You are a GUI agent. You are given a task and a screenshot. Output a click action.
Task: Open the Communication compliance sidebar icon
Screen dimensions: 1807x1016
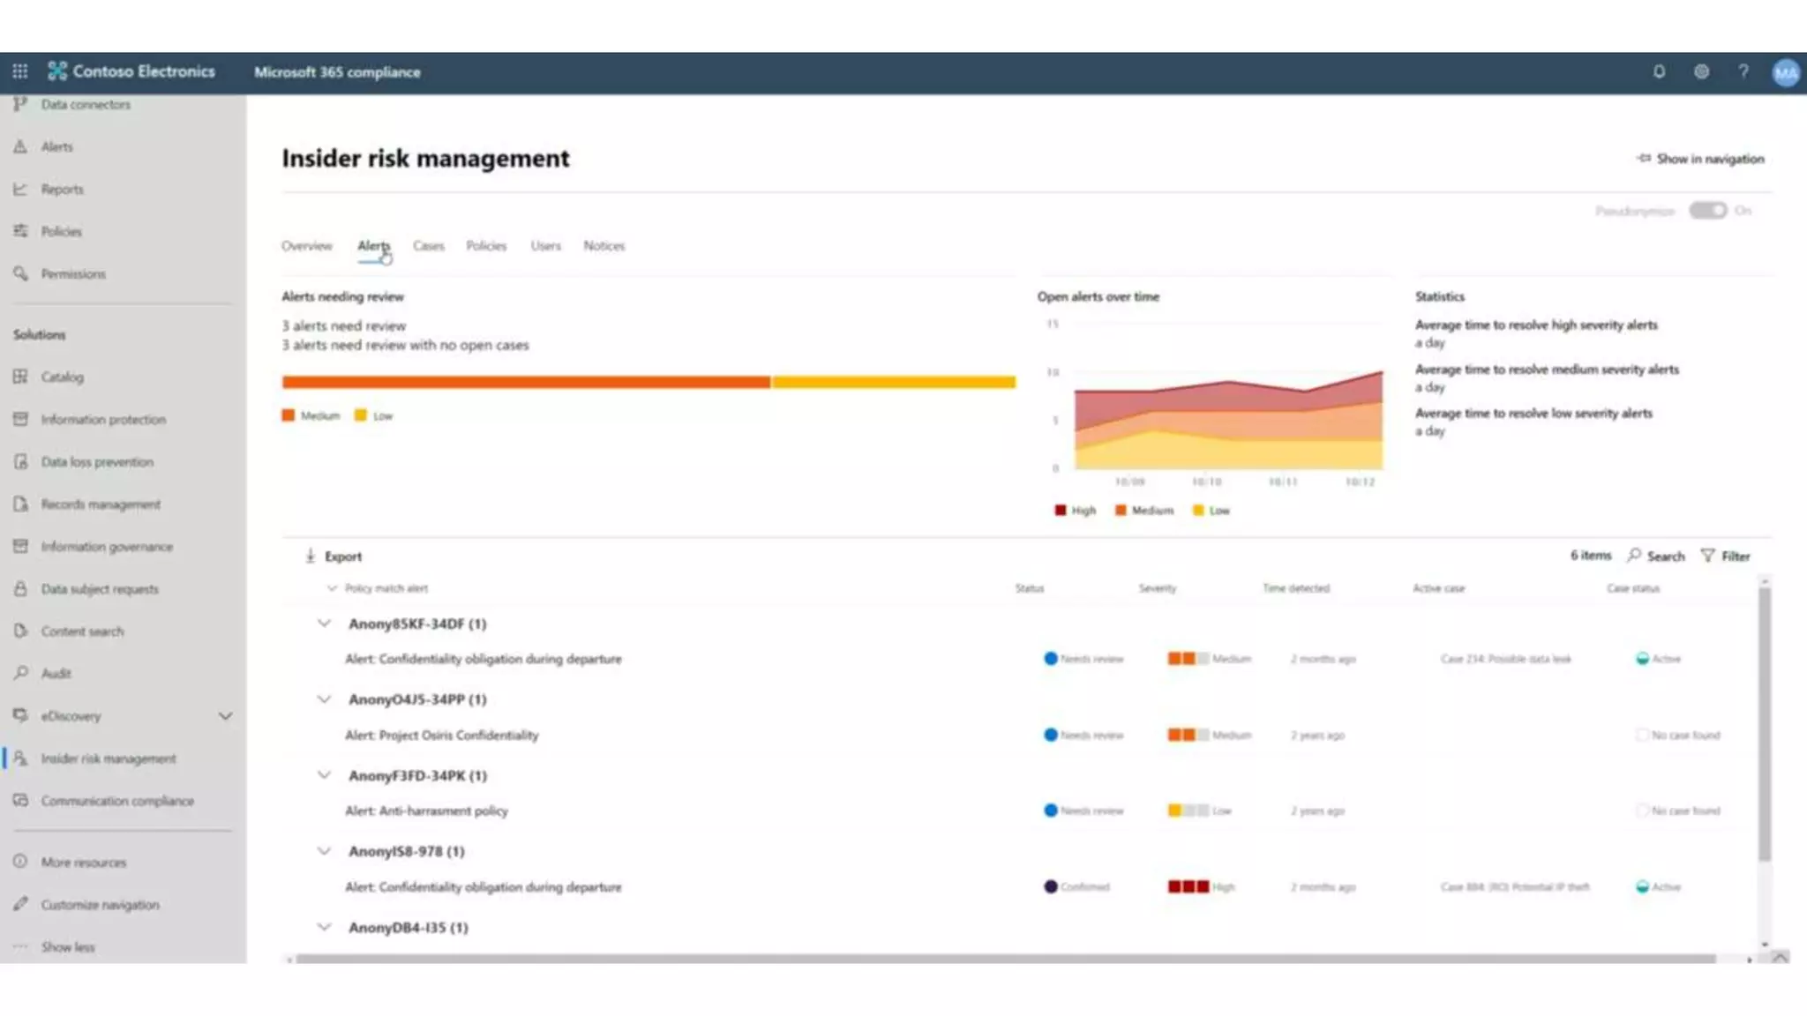pyautogui.click(x=21, y=801)
